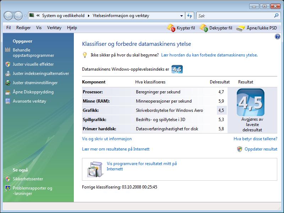This screenshot has height=213, width=284.
Task: Click the large 4,5 result badge
Action: [251, 102]
